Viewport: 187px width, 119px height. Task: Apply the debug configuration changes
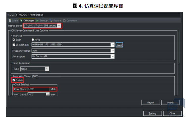point(170,103)
